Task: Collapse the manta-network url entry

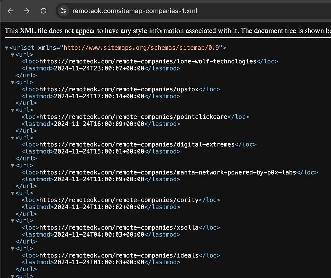Action: [x=13, y=166]
